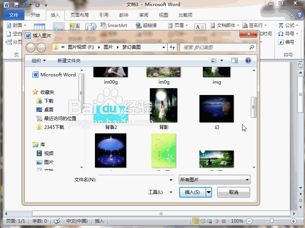Select the 背影 image thumbnail
305x228 pixels.
164,105
